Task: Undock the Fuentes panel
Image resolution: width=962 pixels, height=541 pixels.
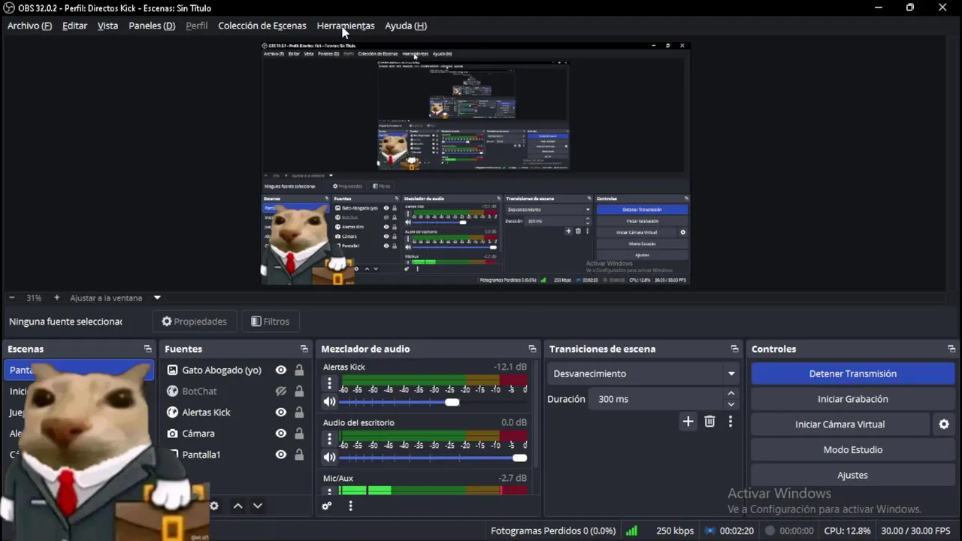Action: tap(304, 349)
